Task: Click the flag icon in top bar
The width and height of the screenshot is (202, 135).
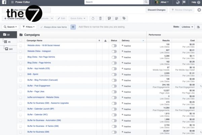Action: pyautogui.click(x=184, y=2)
